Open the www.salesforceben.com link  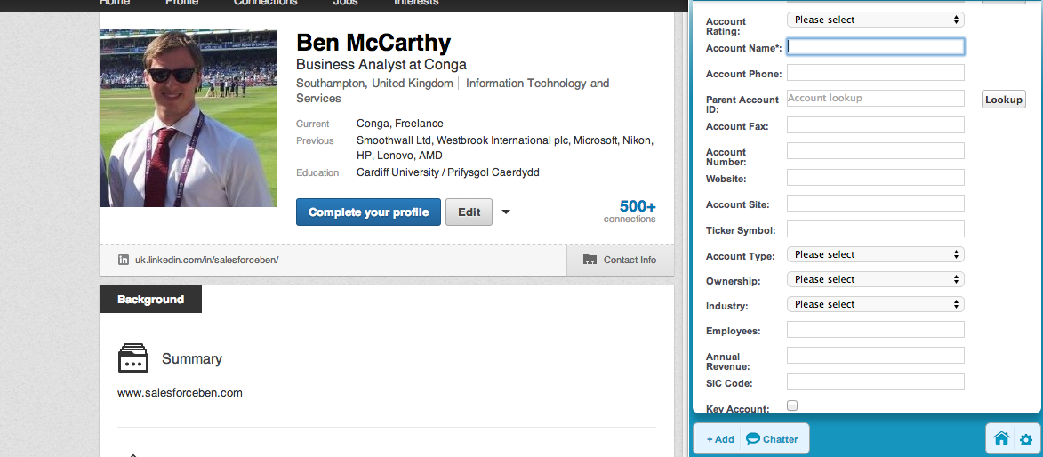180,392
